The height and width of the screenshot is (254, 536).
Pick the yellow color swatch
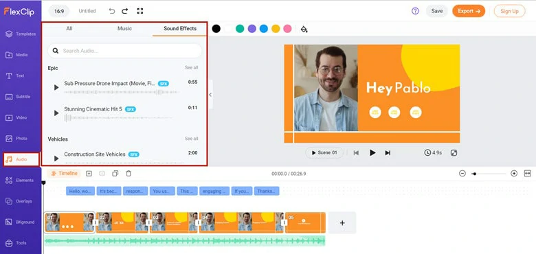tap(276, 29)
